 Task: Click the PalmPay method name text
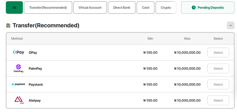point(35,69)
